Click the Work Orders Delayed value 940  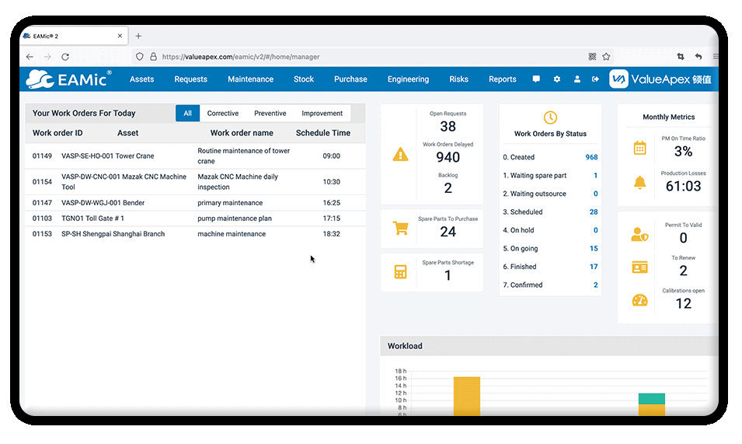[x=448, y=157]
